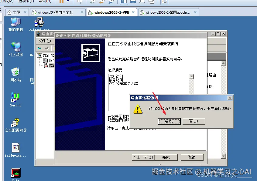Select the 服务 server status tree node
Viewport: 257px width, 181px height.
click(49, 61)
